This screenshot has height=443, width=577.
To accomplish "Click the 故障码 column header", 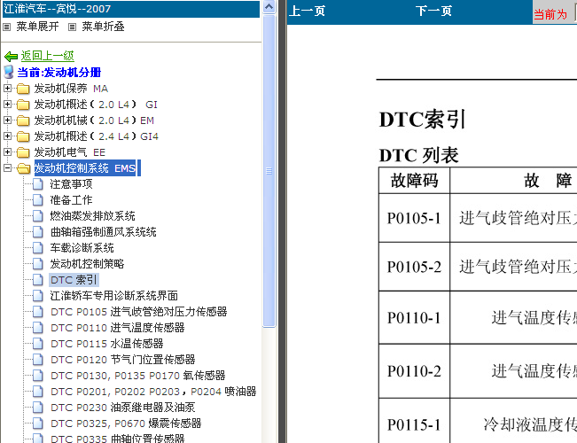I will [414, 180].
